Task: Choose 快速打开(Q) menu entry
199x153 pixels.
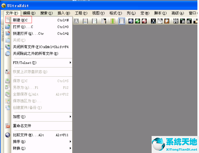Action: pyautogui.click(x=38, y=34)
